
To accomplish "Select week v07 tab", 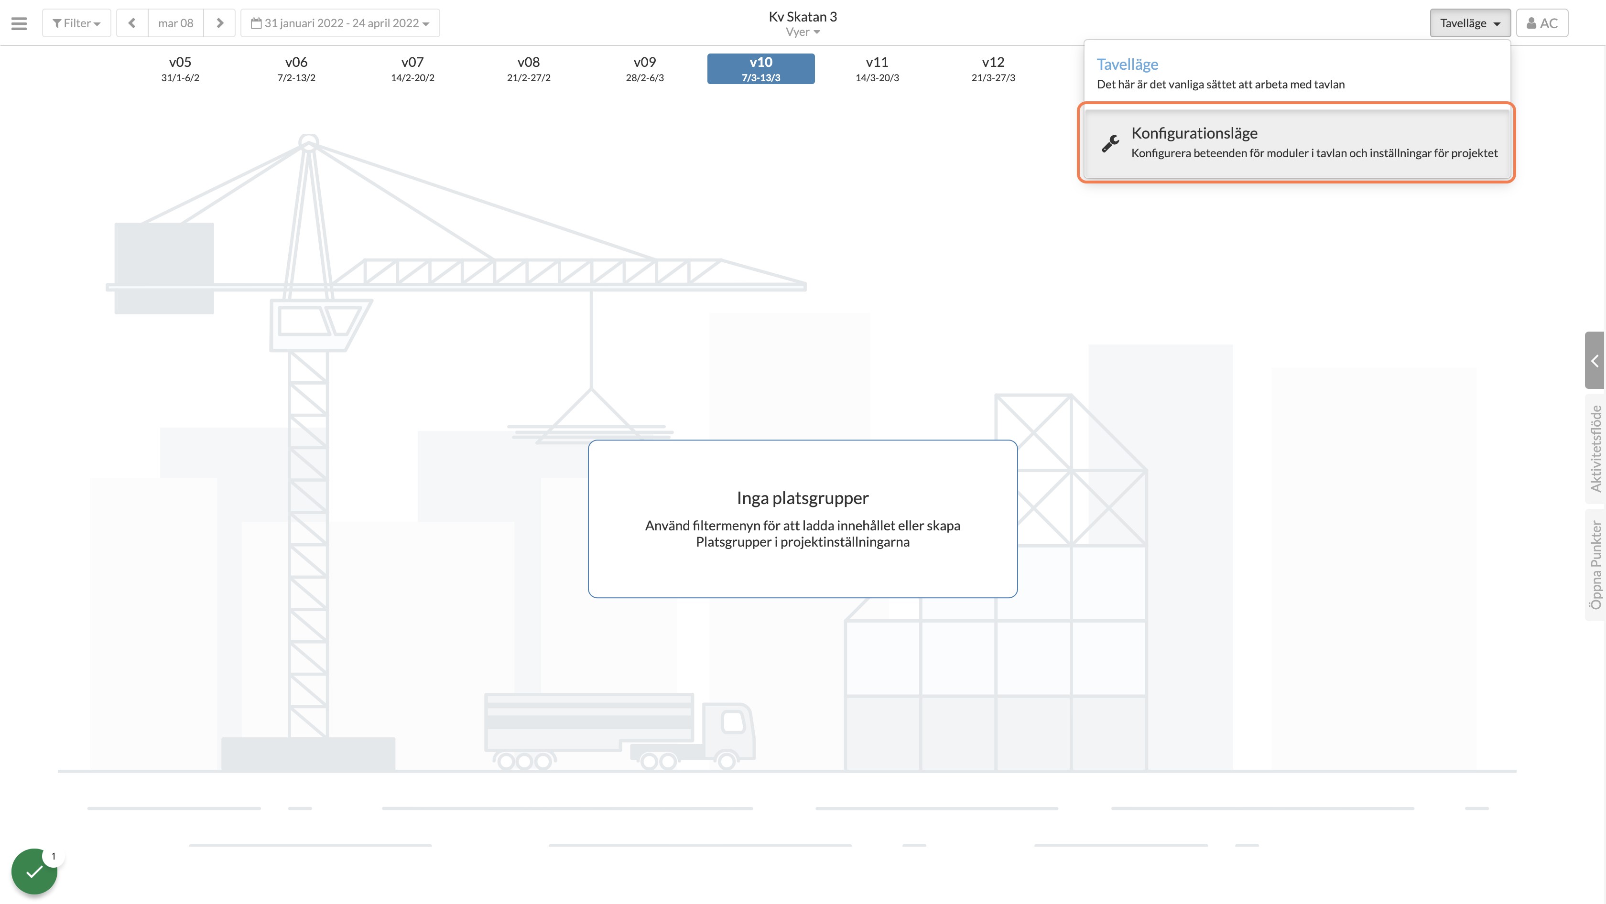I will tap(412, 68).
